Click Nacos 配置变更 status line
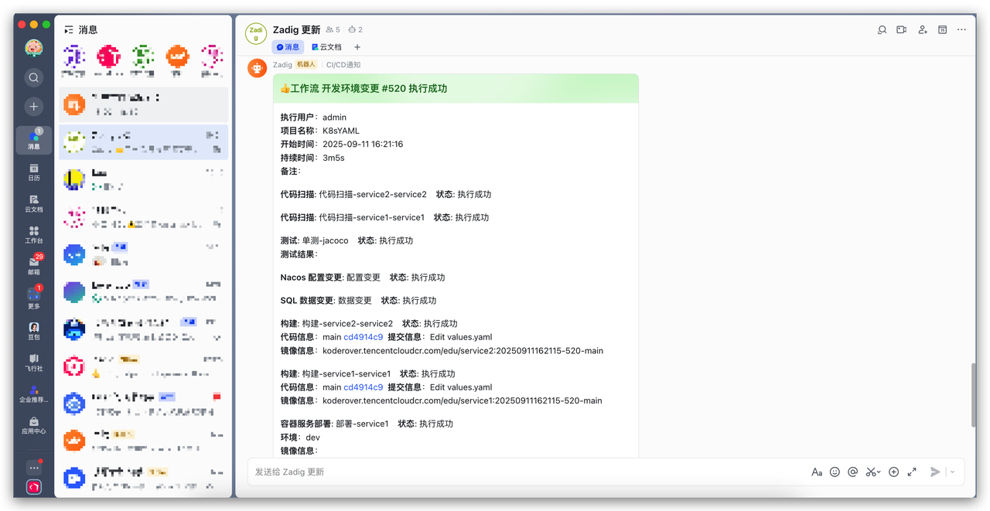 point(363,278)
